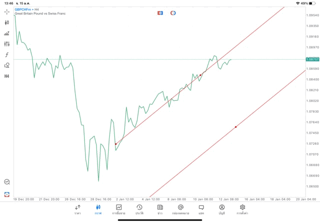Open chart type candlestick settings
Viewport: 320px width, 223px height.
coord(7,22)
